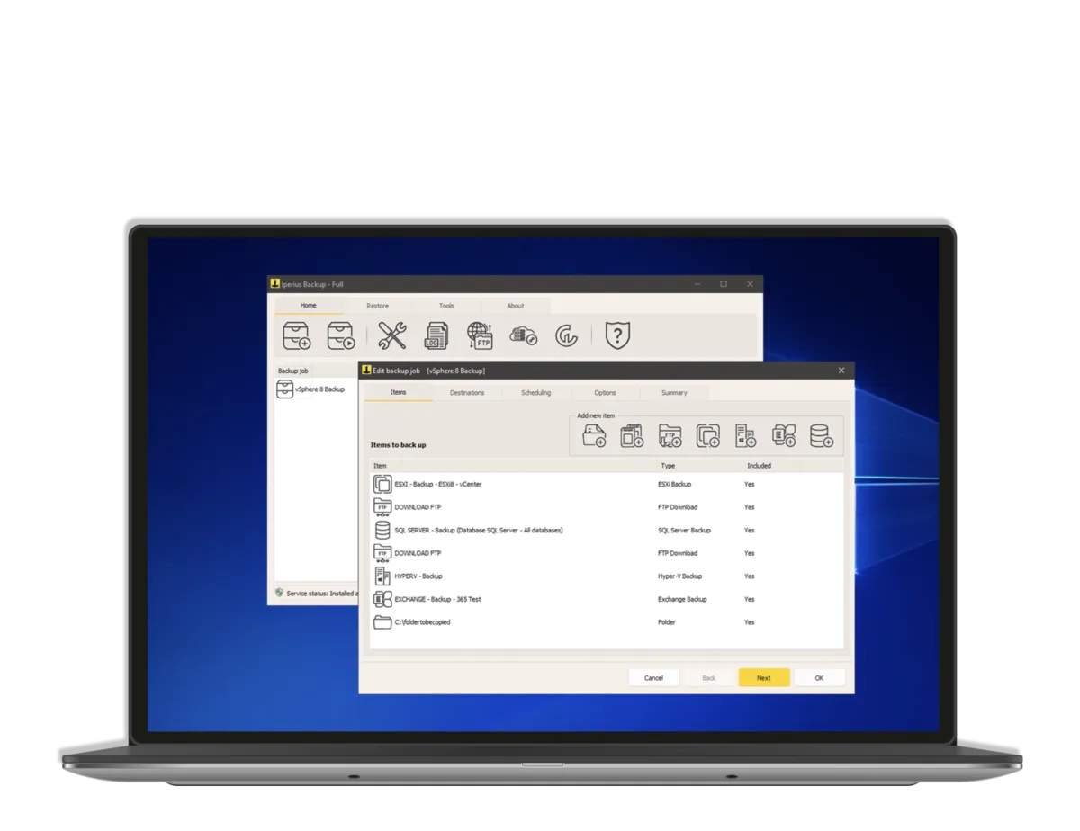Open the FTP client globe icon in main toolbar

coord(480,336)
